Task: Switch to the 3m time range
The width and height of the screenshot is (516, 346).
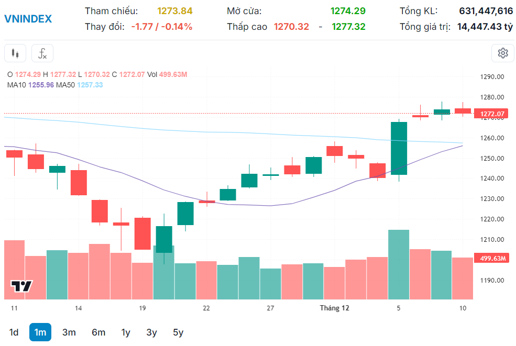Action: click(69, 332)
